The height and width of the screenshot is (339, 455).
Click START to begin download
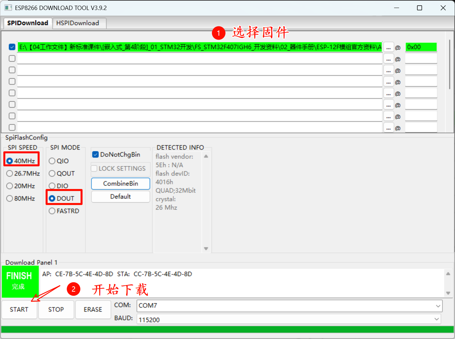pyautogui.click(x=19, y=310)
